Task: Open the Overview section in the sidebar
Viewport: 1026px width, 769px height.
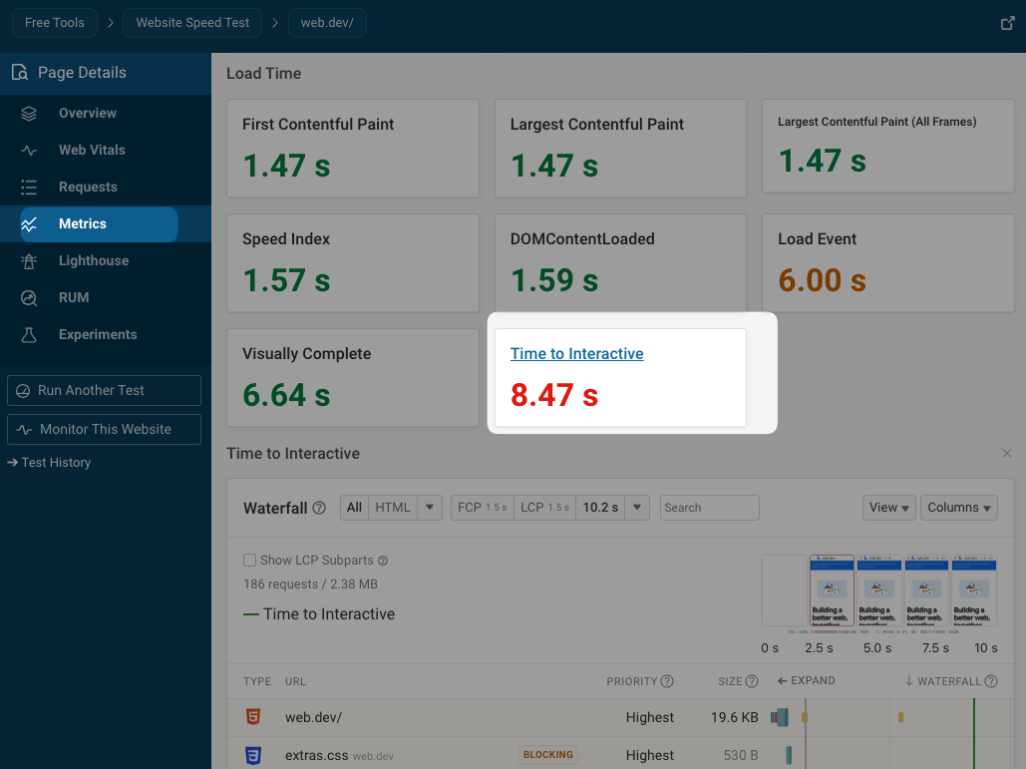Action: [x=29, y=113]
